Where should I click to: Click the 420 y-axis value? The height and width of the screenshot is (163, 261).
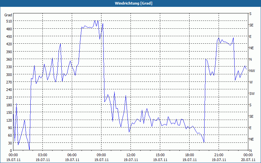pyautogui.click(x=9, y=44)
